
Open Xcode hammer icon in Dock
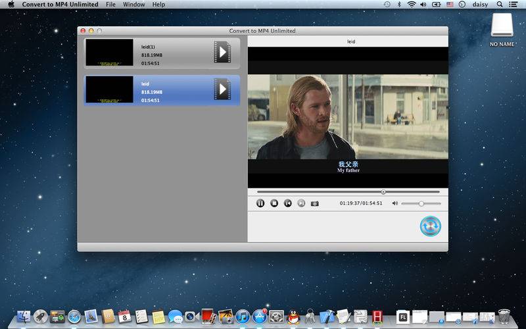[x=327, y=316]
